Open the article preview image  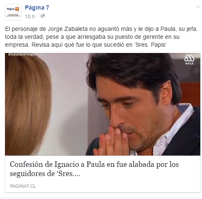click(x=103, y=104)
